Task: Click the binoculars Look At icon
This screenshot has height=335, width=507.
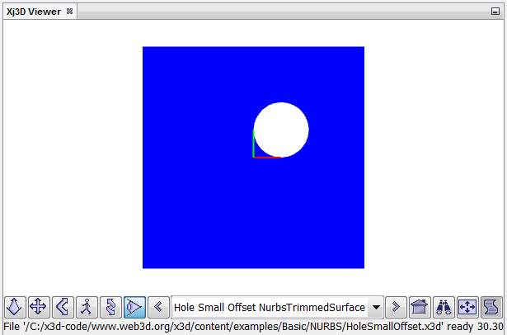Action: click(x=444, y=308)
